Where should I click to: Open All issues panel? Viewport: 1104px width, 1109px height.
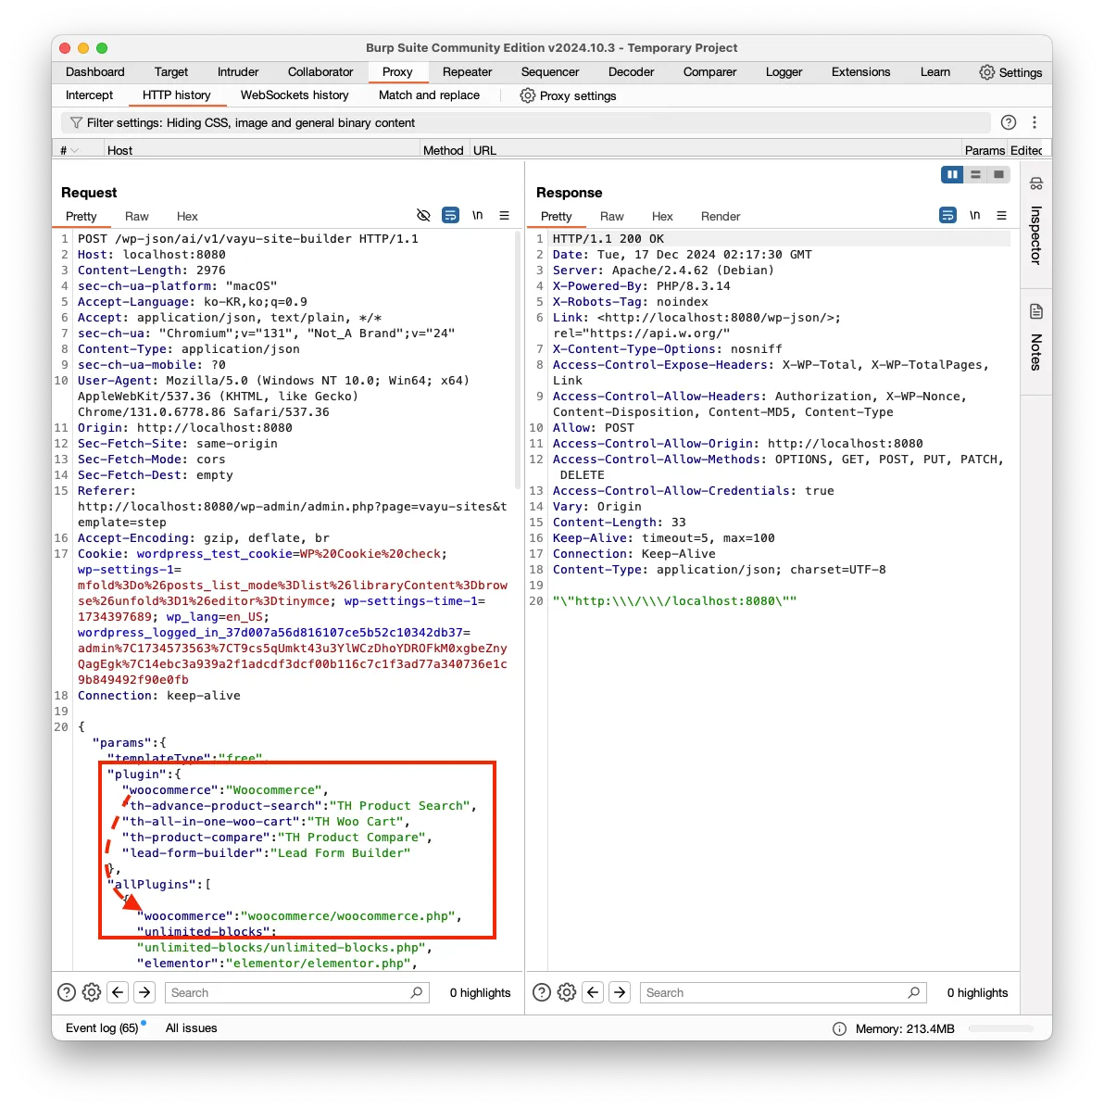point(191,1027)
